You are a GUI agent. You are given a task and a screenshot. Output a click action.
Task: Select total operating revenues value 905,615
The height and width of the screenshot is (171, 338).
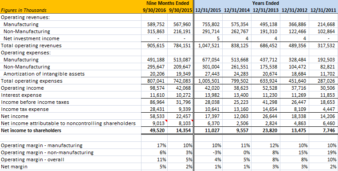[156, 46]
